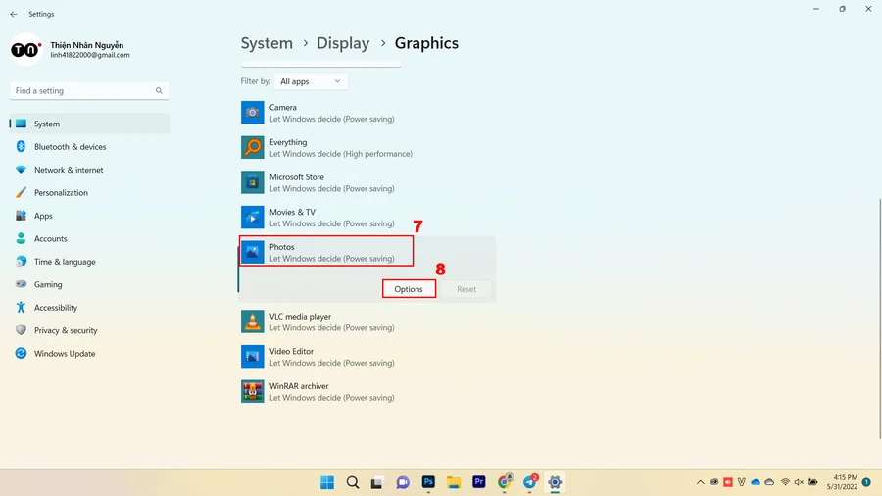Image resolution: width=882 pixels, height=496 pixels.
Task: Select the WinRAR archiver icon
Action: click(x=252, y=391)
